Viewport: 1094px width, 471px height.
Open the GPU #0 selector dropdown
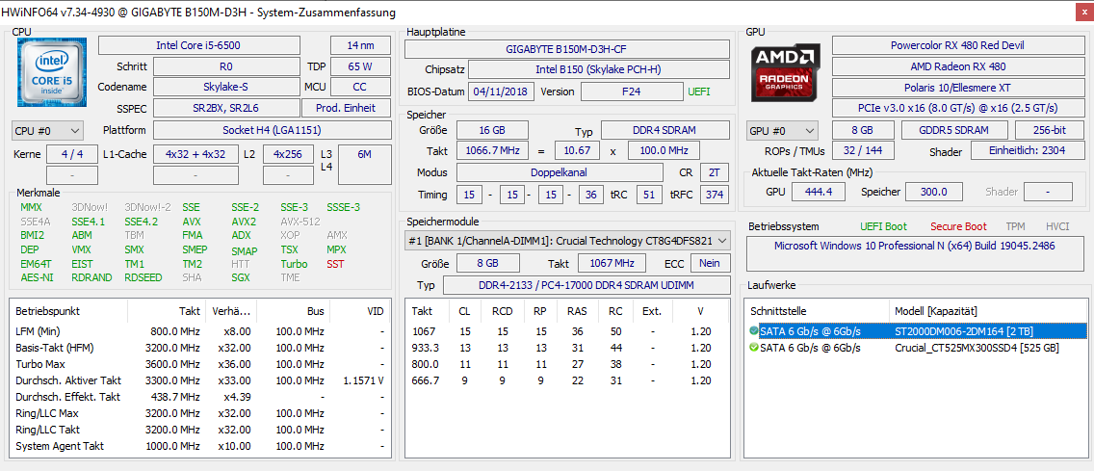(x=783, y=130)
